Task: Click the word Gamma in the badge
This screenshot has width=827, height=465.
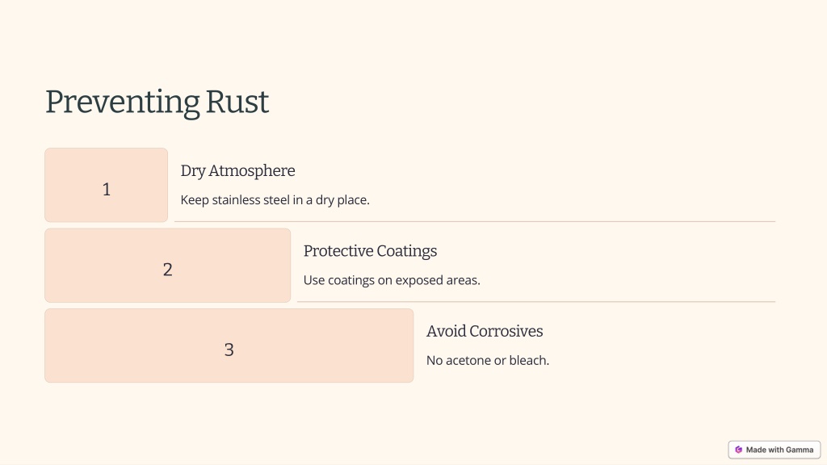Action: (800, 450)
